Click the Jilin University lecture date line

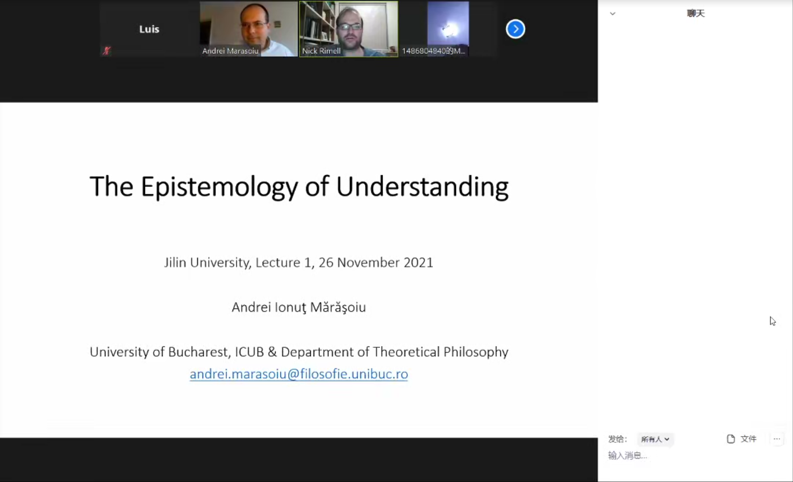tap(299, 263)
